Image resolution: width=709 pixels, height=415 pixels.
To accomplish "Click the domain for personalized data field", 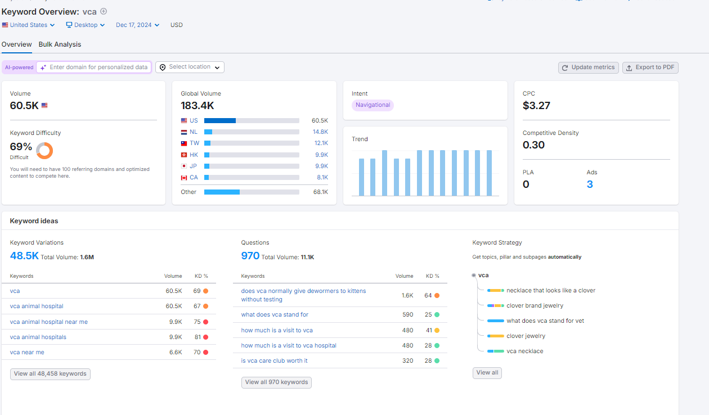I will point(94,67).
